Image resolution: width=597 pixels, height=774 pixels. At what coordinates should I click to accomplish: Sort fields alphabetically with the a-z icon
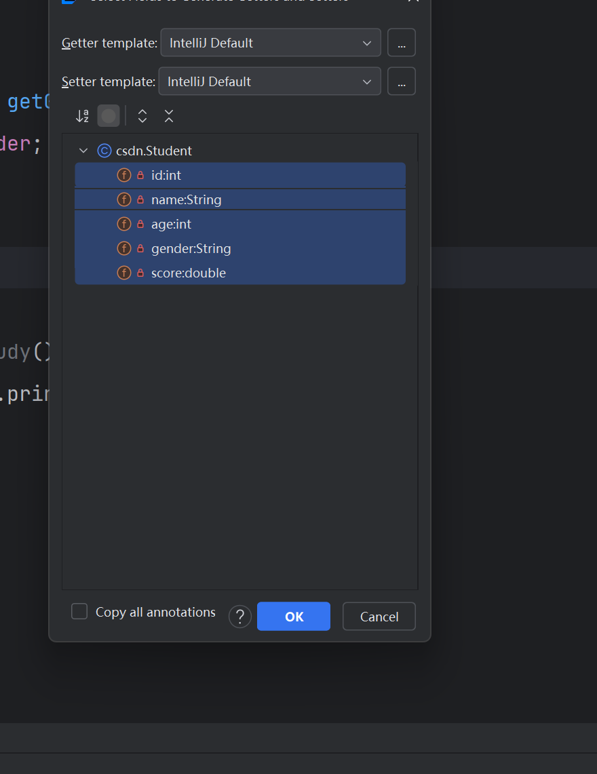click(82, 116)
